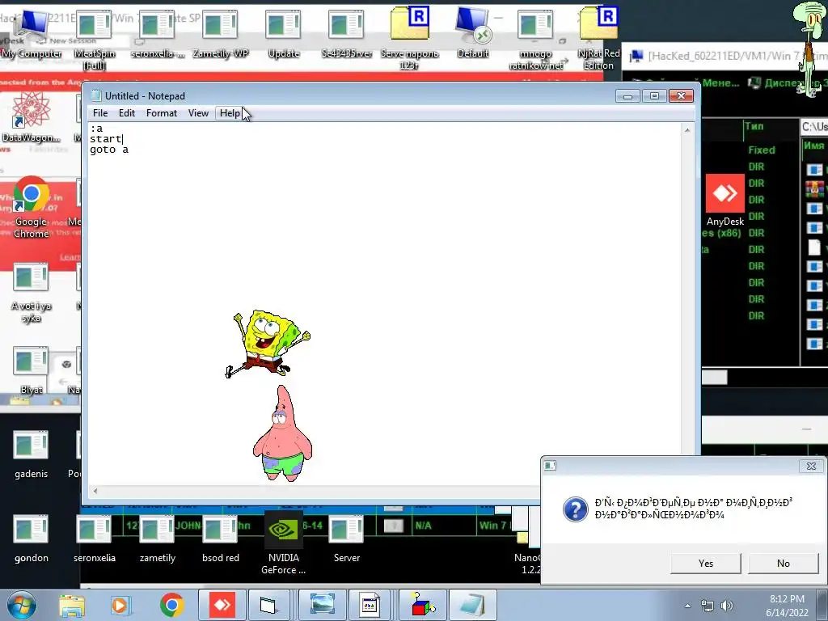Click the SpongeBob figure over Notepad
The width and height of the screenshot is (828, 621).
(x=268, y=343)
